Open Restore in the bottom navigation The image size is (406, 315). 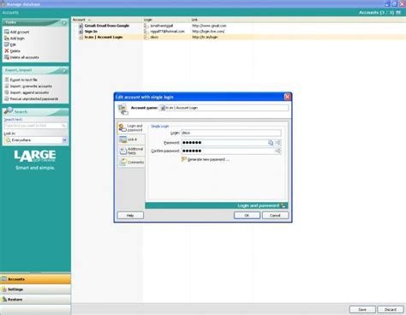35,300
